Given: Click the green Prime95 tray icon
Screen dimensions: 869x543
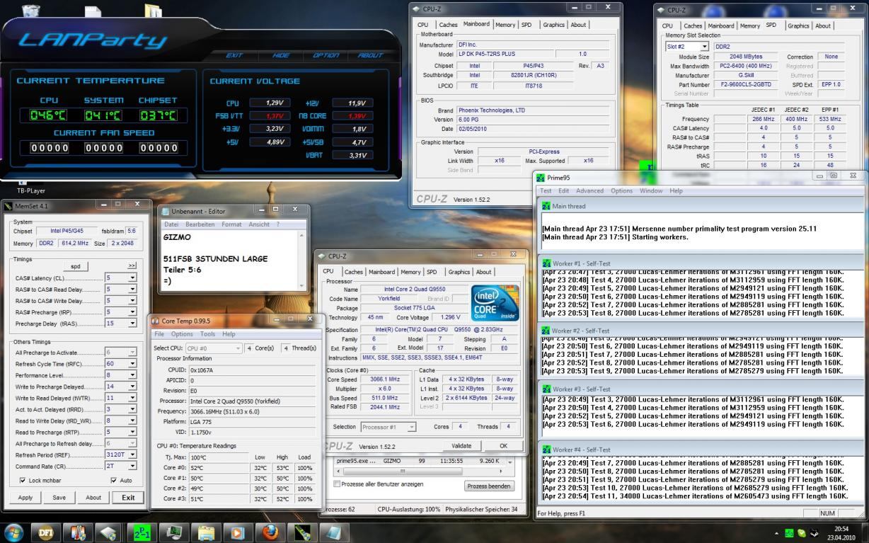Looking at the screenshot, I should 788,532.
